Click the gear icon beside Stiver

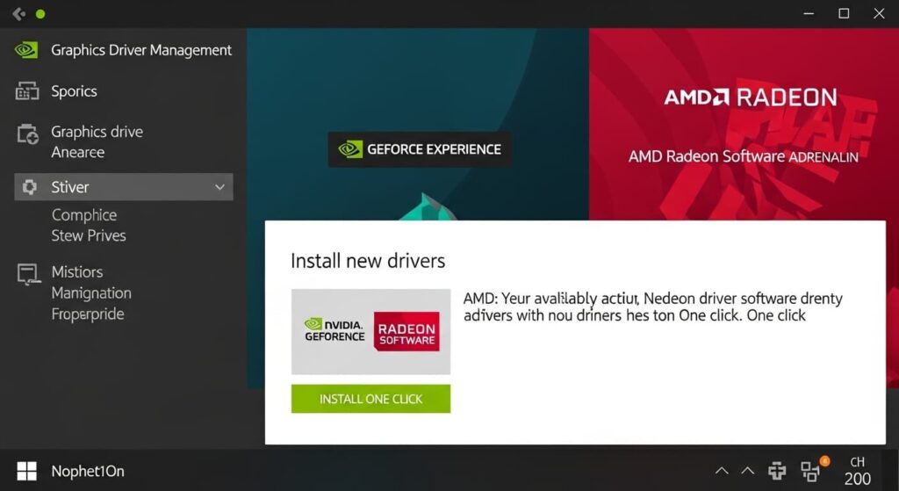[29, 187]
